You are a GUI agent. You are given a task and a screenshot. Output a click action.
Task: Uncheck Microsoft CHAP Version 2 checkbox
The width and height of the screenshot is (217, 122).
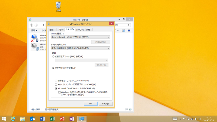56,88
